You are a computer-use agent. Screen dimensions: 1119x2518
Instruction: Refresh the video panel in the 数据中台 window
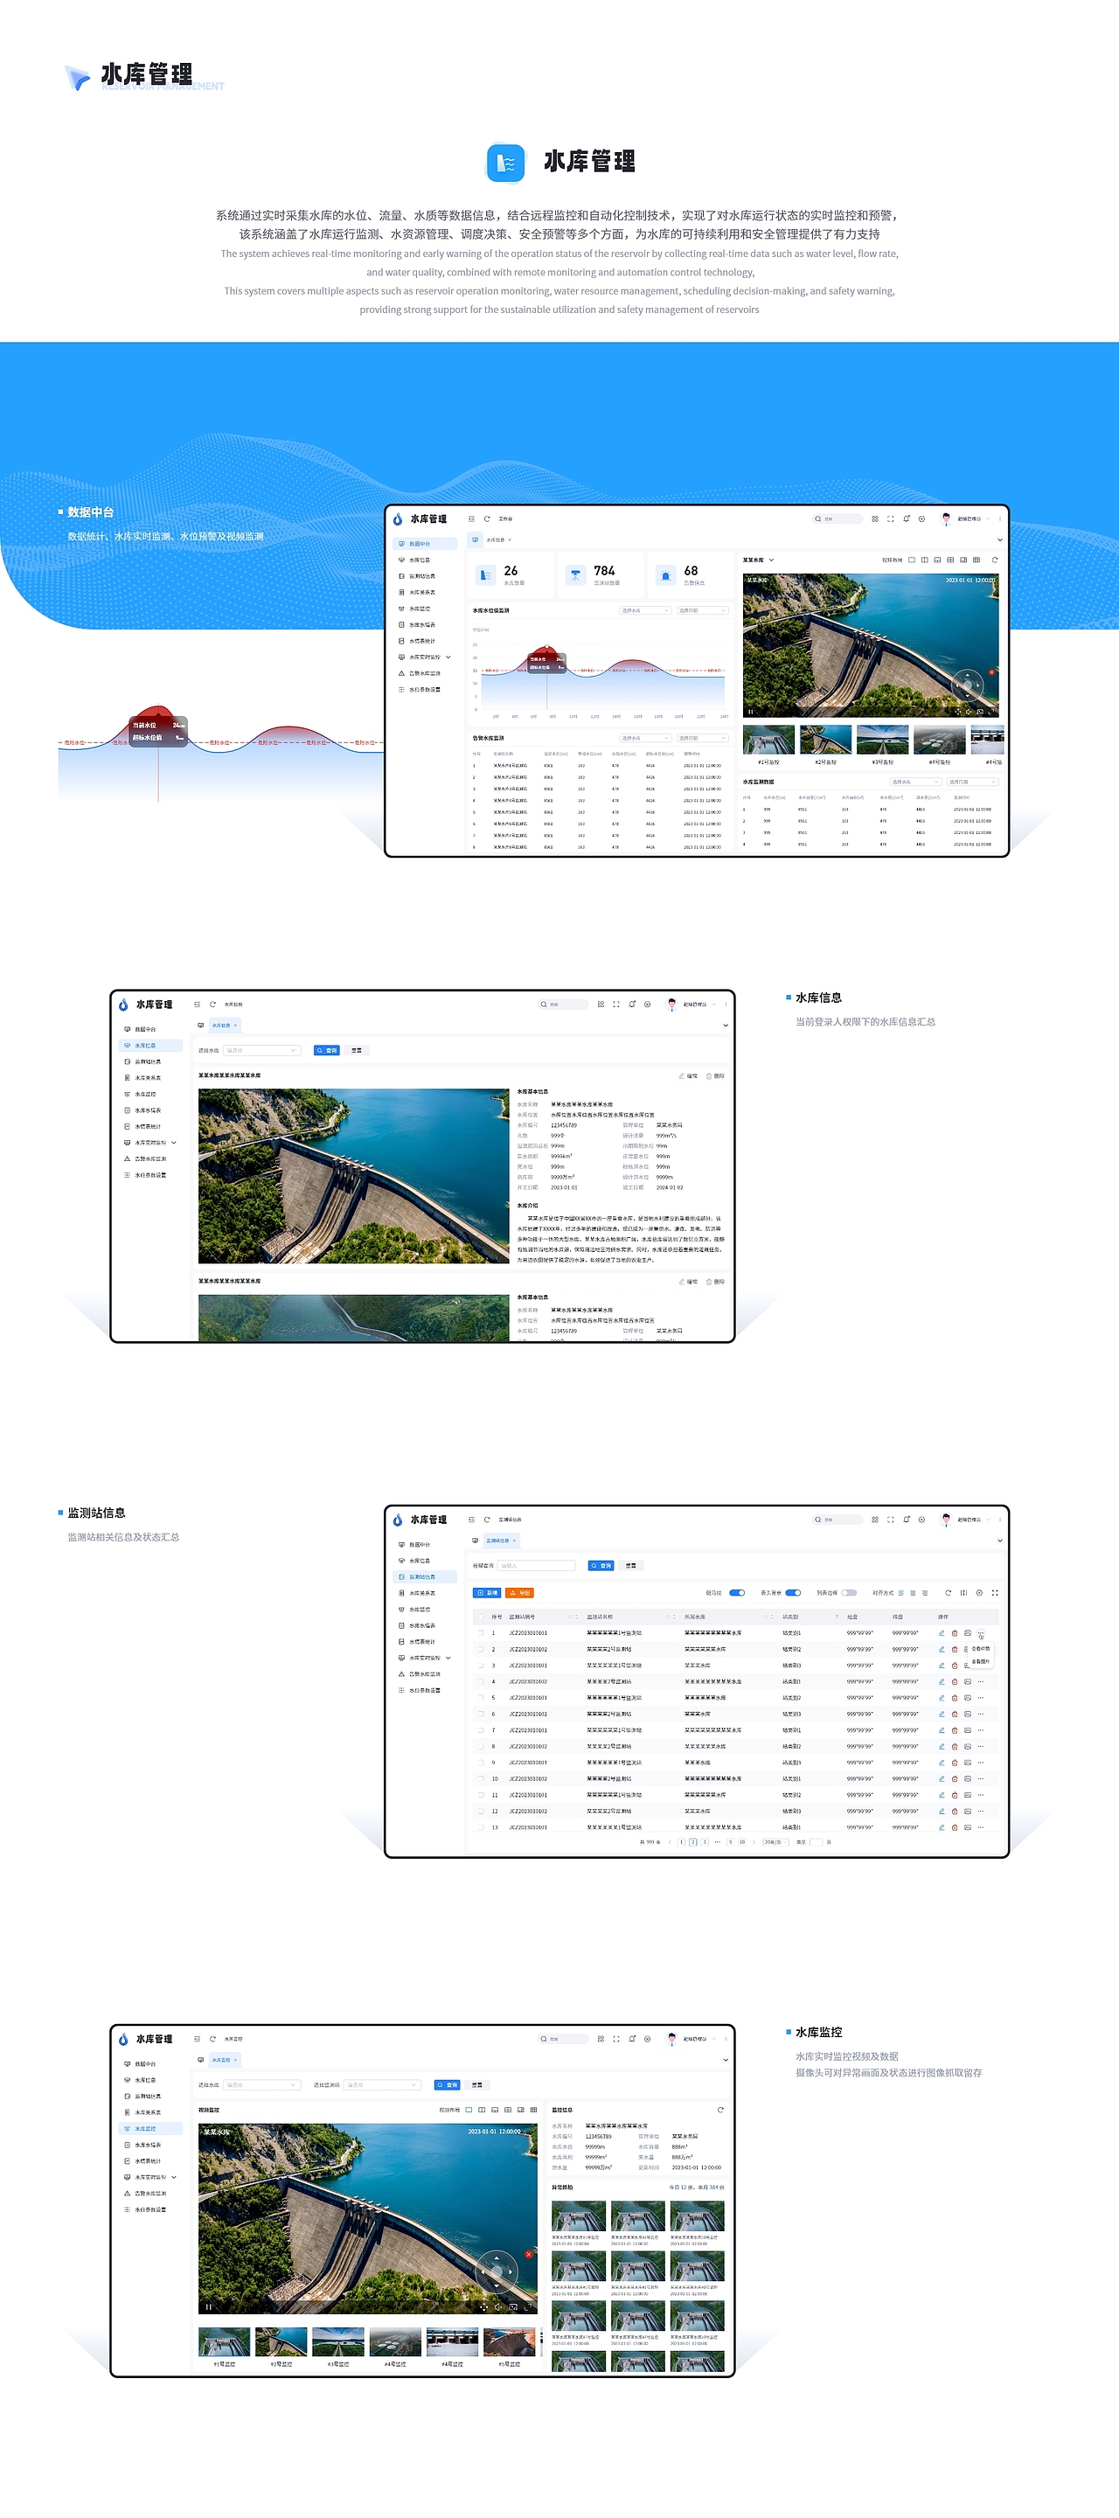pos(995,560)
